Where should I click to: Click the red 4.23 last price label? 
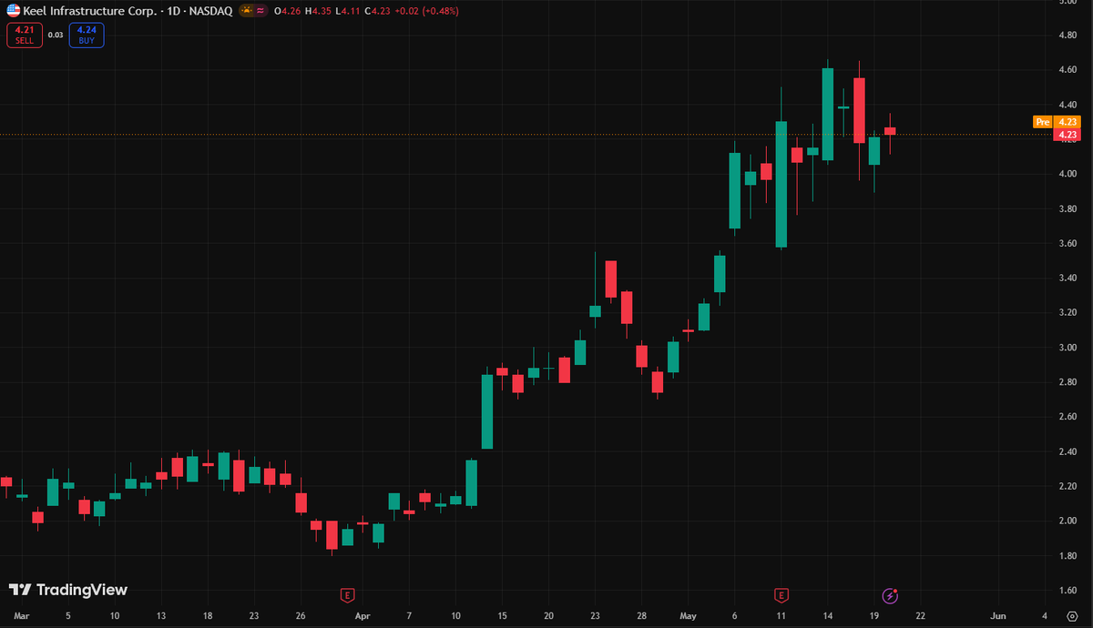(1067, 135)
